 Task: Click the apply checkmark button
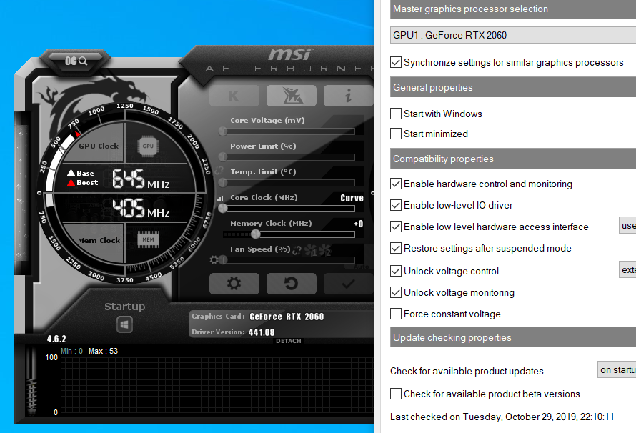pos(349,284)
